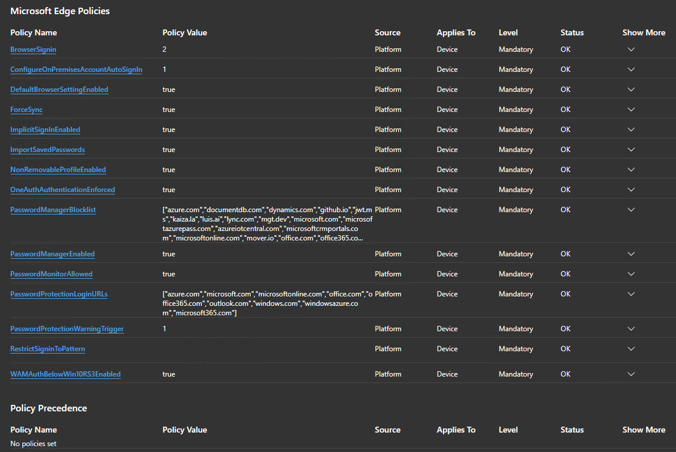This screenshot has height=452, width=676.
Task: Click the Microsoft Edge Policies heading
Action: point(60,11)
